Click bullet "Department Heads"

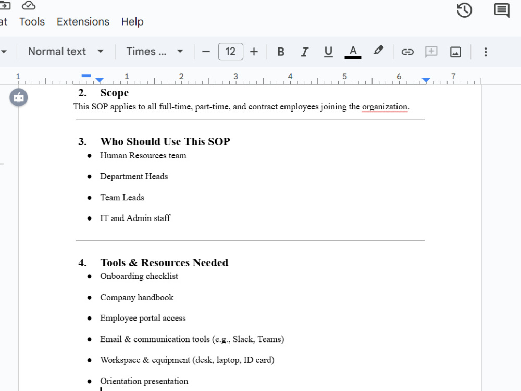[x=134, y=176]
